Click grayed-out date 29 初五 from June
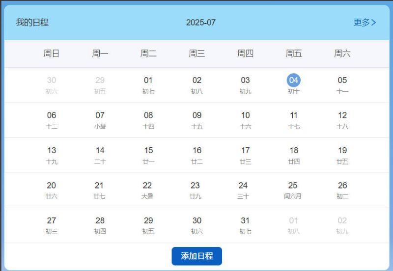Screen dimensions: 393x271 100,85
